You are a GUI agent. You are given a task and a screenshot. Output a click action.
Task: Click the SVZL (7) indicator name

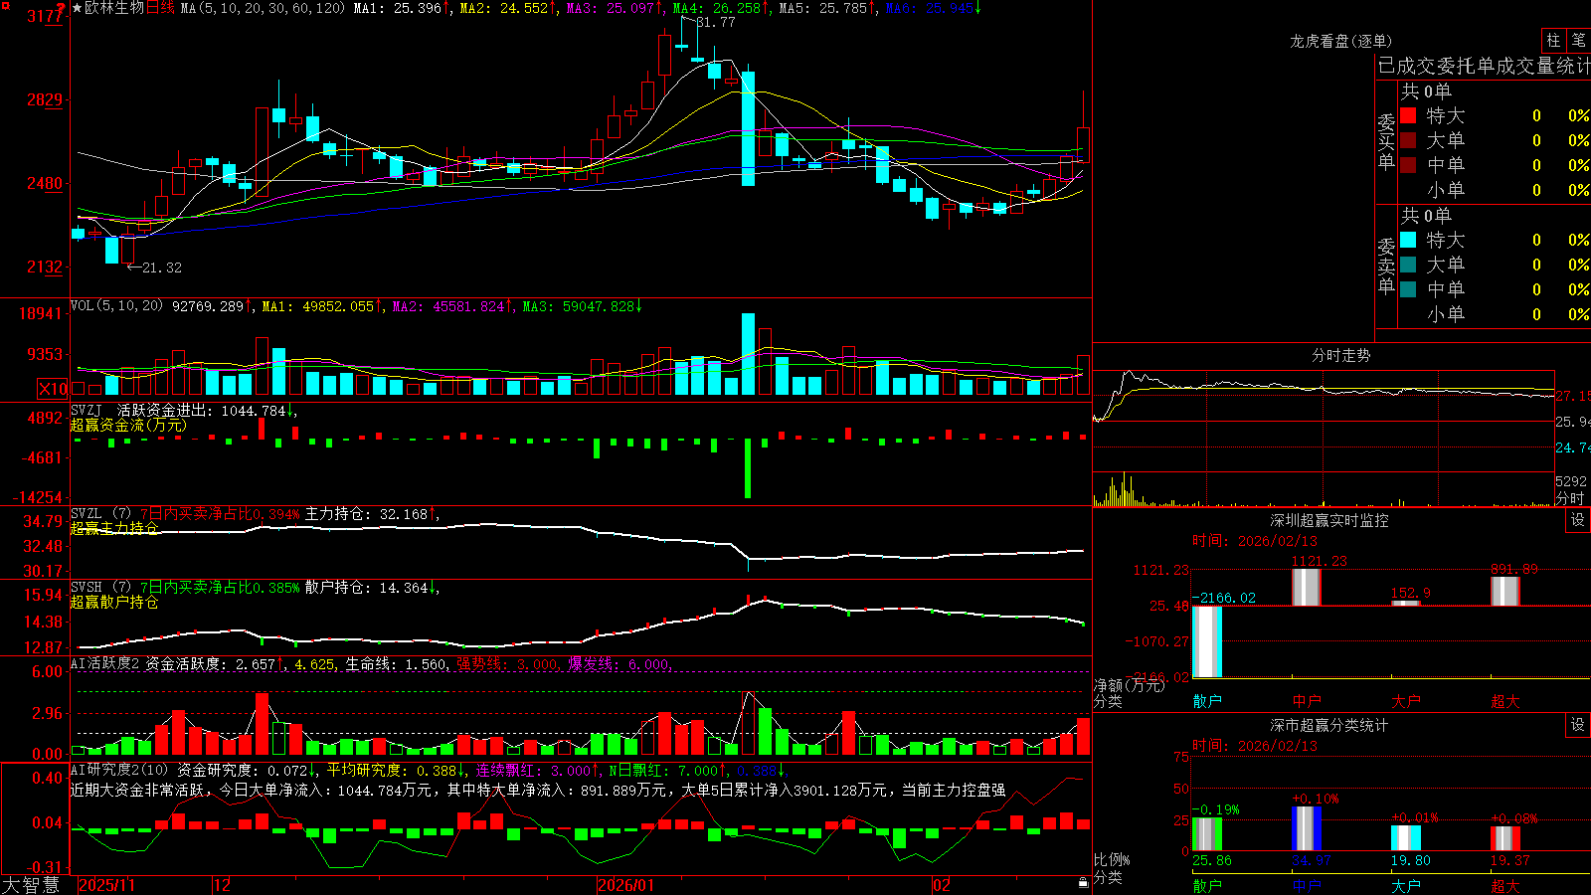[x=100, y=514]
